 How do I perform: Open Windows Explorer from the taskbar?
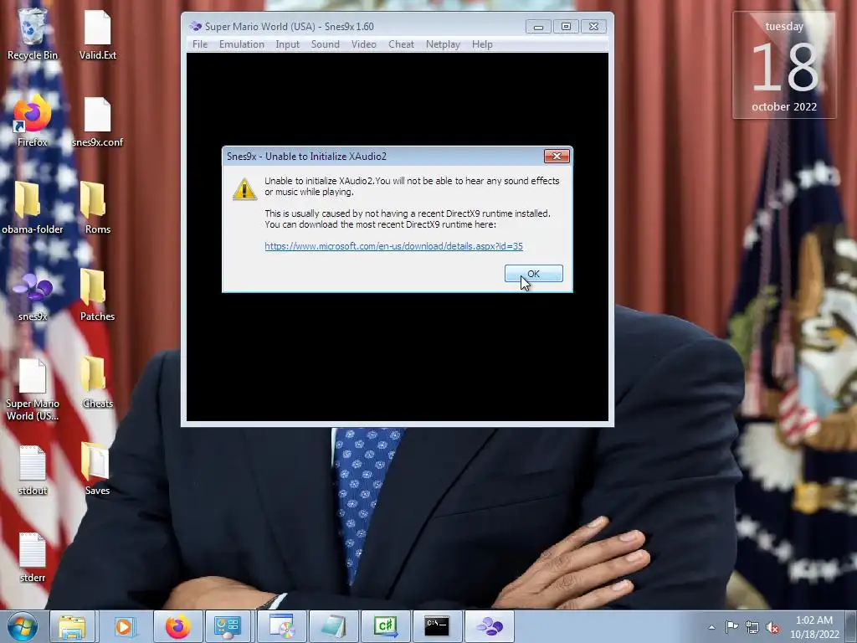(x=72, y=626)
